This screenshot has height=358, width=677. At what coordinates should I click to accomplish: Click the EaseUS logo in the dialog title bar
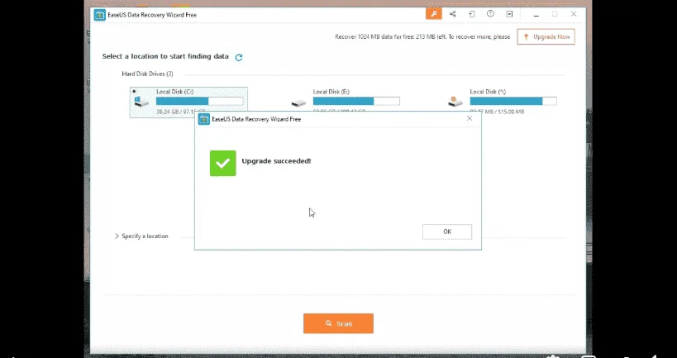204,119
